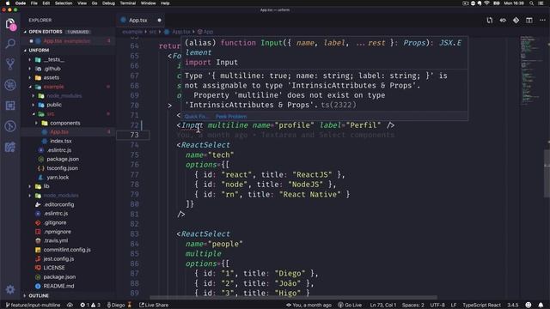
Task: Change end of line sequence LF
Action: (454, 306)
